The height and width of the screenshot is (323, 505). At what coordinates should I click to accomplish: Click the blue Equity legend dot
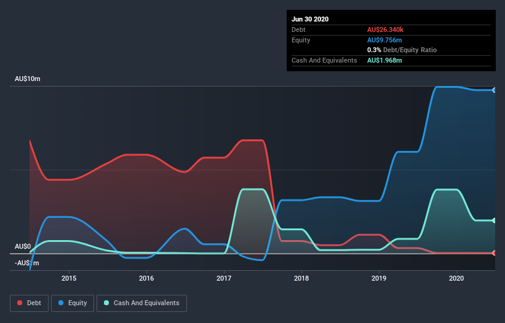(x=61, y=303)
